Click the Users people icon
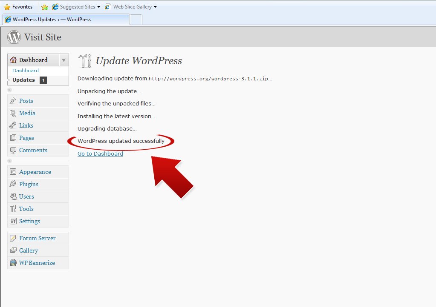 click(13, 196)
